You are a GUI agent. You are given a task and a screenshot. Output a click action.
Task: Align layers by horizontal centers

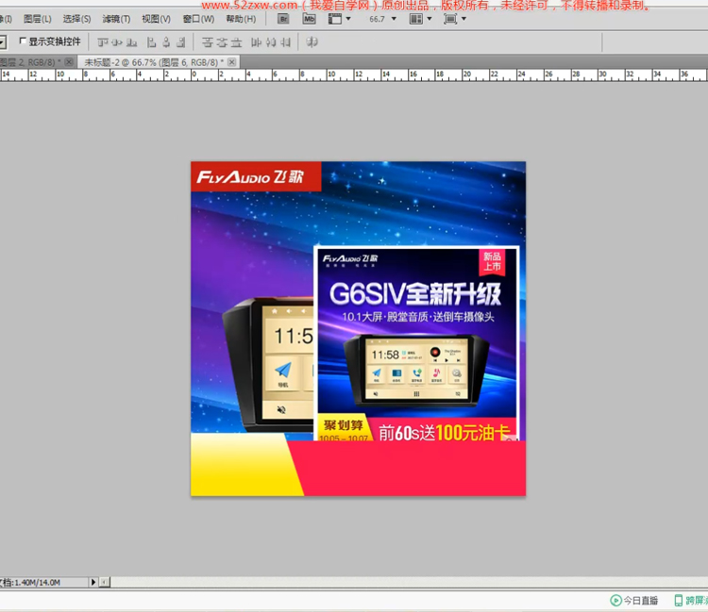pos(166,42)
